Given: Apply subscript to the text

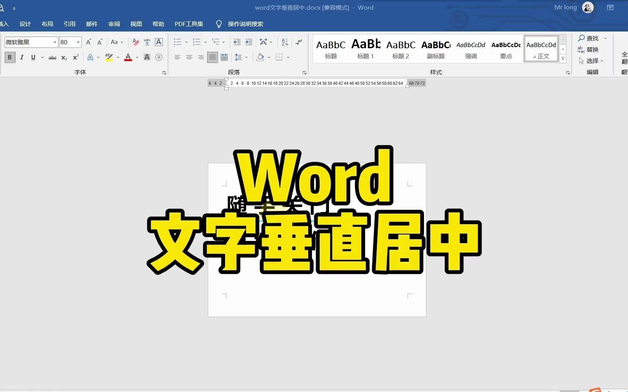Looking at the screenshot, I should (63, 57).
